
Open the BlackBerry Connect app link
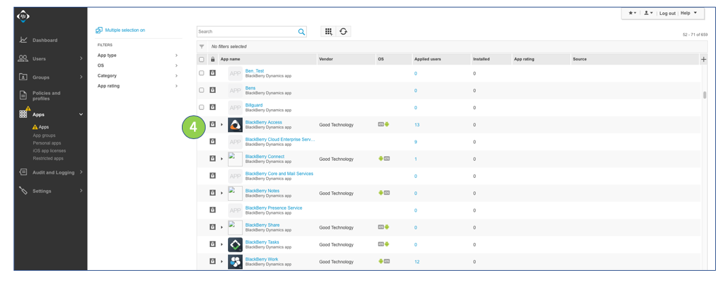point(265,157)
